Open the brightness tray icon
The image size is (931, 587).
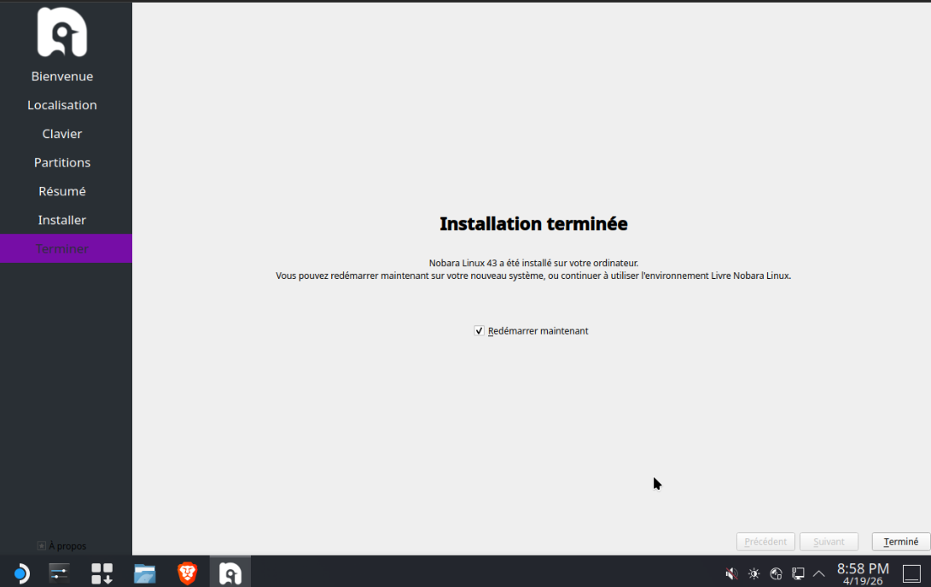[x=754, y=573]
